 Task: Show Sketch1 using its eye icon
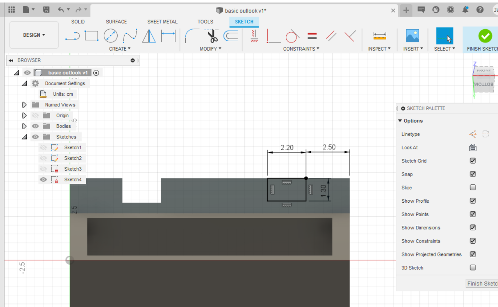tap(43, 147)
